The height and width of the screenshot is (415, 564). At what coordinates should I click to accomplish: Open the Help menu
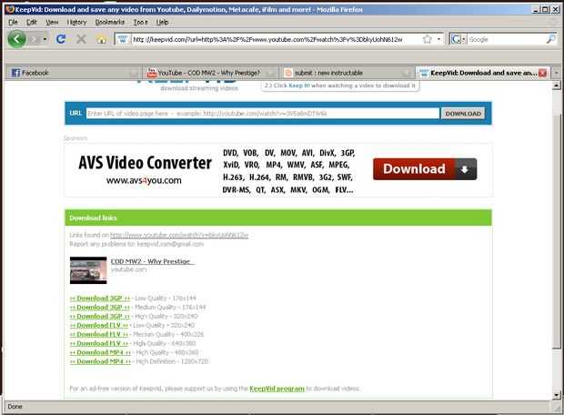pyautogui.click(x=162, y=22)
